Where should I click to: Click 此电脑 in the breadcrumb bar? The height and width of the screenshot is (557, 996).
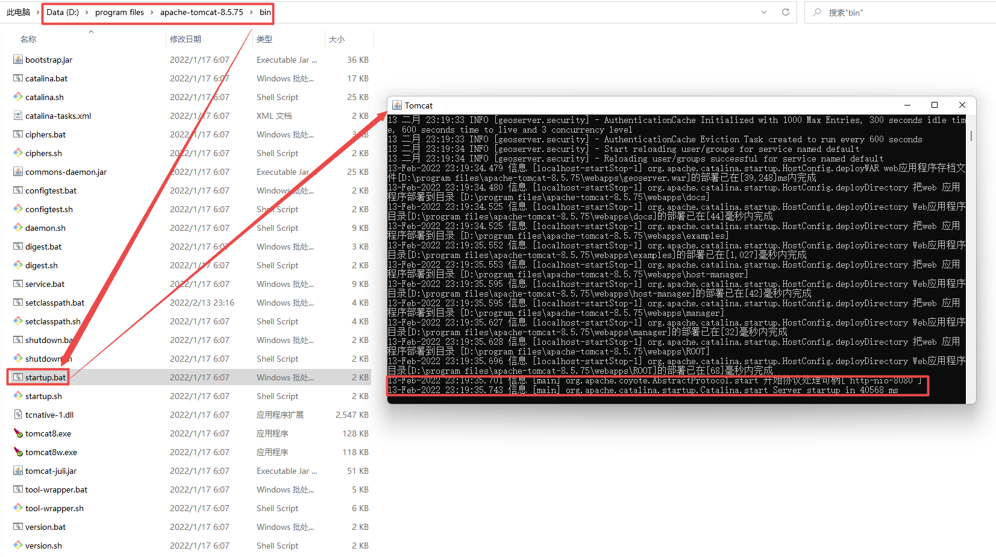(18, 12)
